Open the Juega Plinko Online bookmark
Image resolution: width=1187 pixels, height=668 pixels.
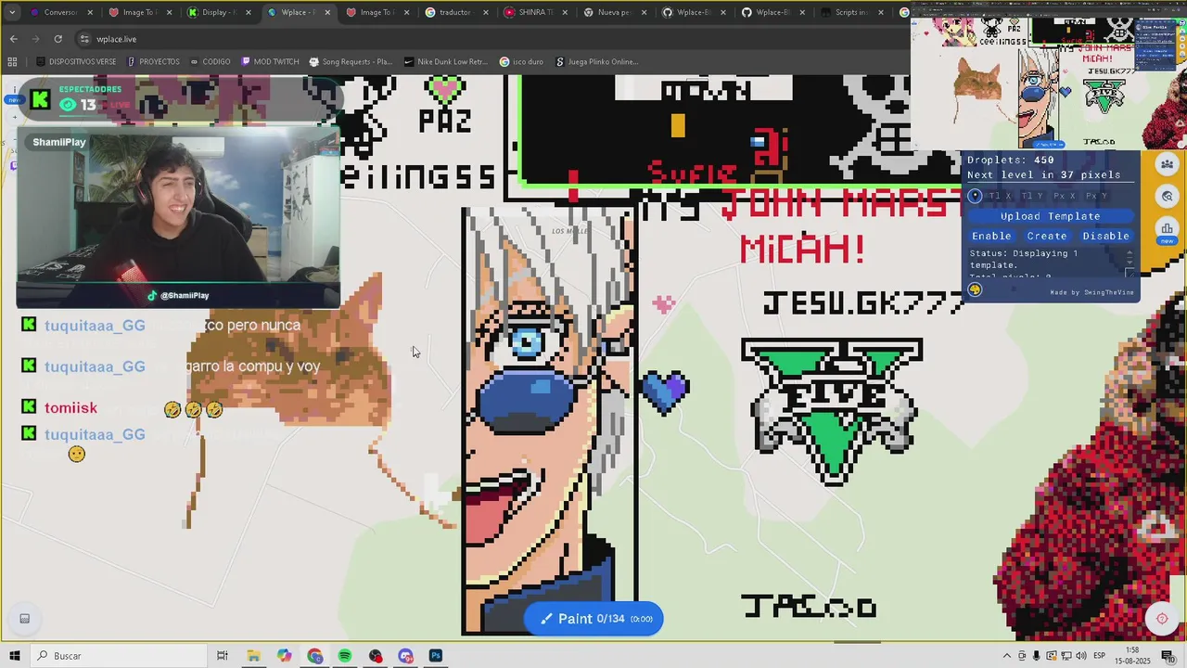(x=597, y=62)
